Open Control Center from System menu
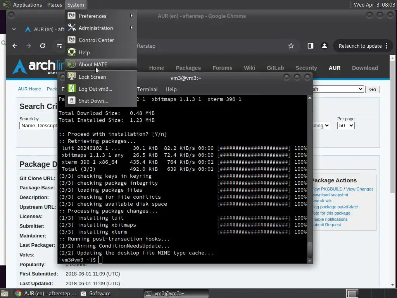The height and width of the screenshot is (298, 397). click(x=101, y=40)
